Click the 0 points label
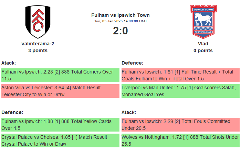This screenshot has height=158, width=241. tap(203, 50)
